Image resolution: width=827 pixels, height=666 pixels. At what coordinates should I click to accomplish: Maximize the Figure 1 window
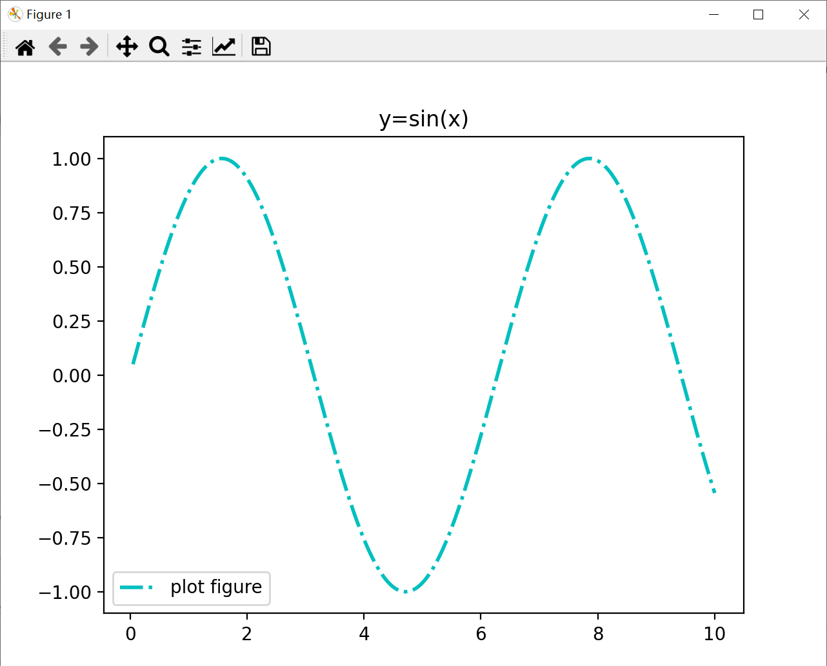pyautogui.click(x=759, y=14)
